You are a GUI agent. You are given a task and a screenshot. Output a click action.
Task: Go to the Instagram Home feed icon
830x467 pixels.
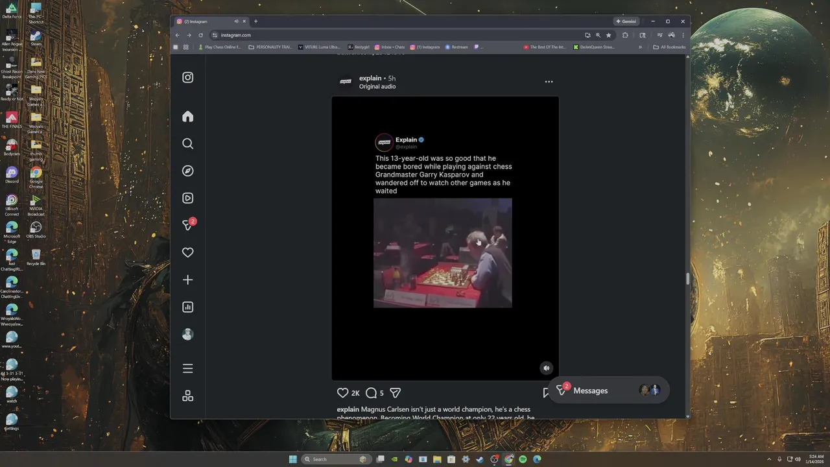click(187, 117)
